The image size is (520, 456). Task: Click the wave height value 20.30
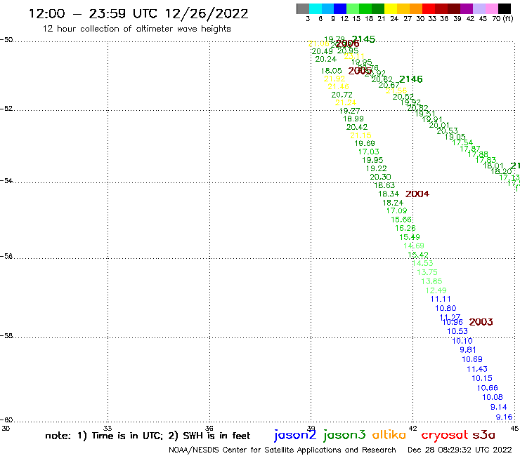click(380, 177)
